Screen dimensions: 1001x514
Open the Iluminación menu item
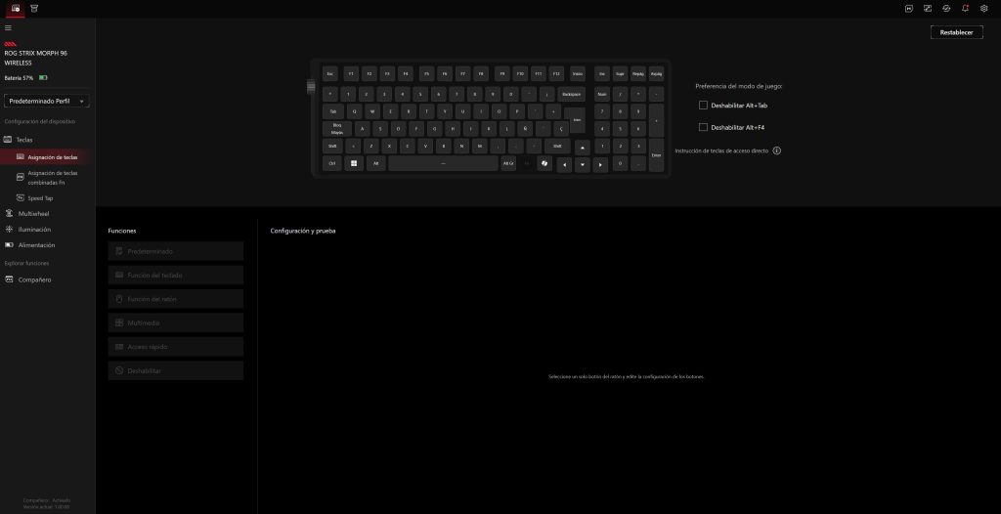(x=36, y=229)
